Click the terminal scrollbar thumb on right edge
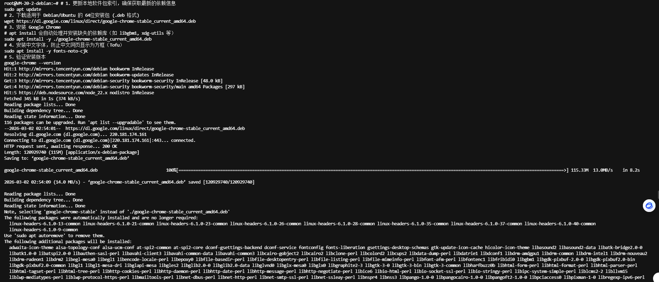 tap(658, 195)
